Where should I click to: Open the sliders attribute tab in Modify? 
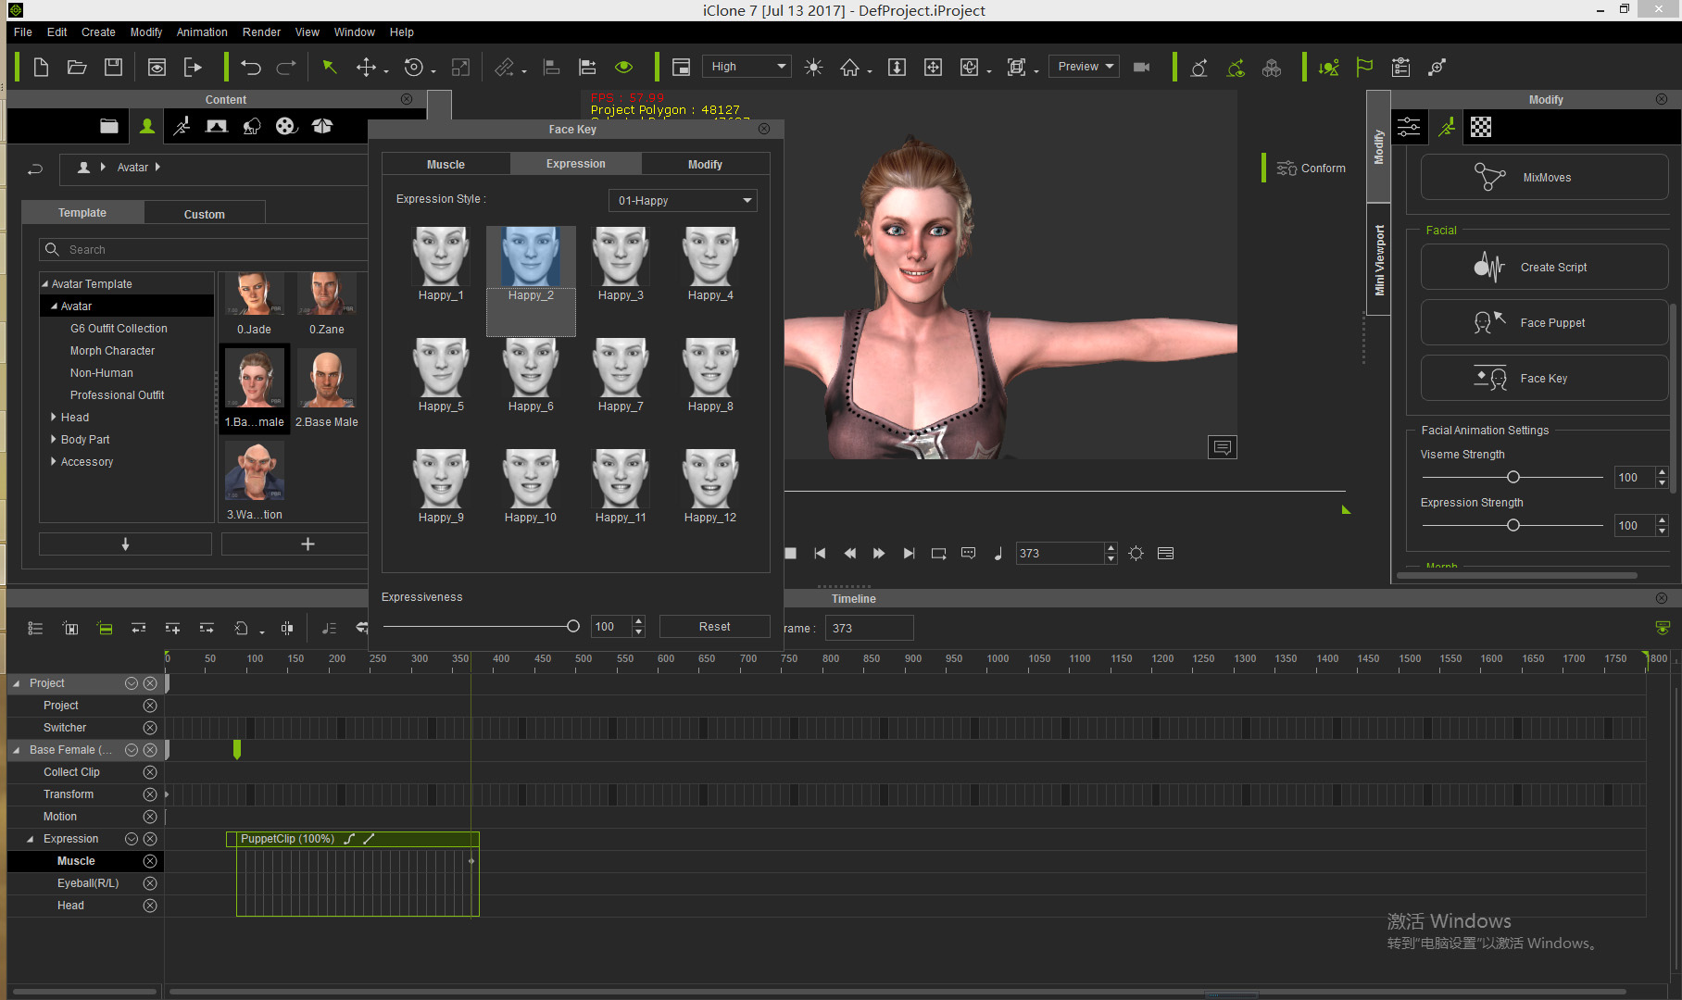pos(1409,127)
